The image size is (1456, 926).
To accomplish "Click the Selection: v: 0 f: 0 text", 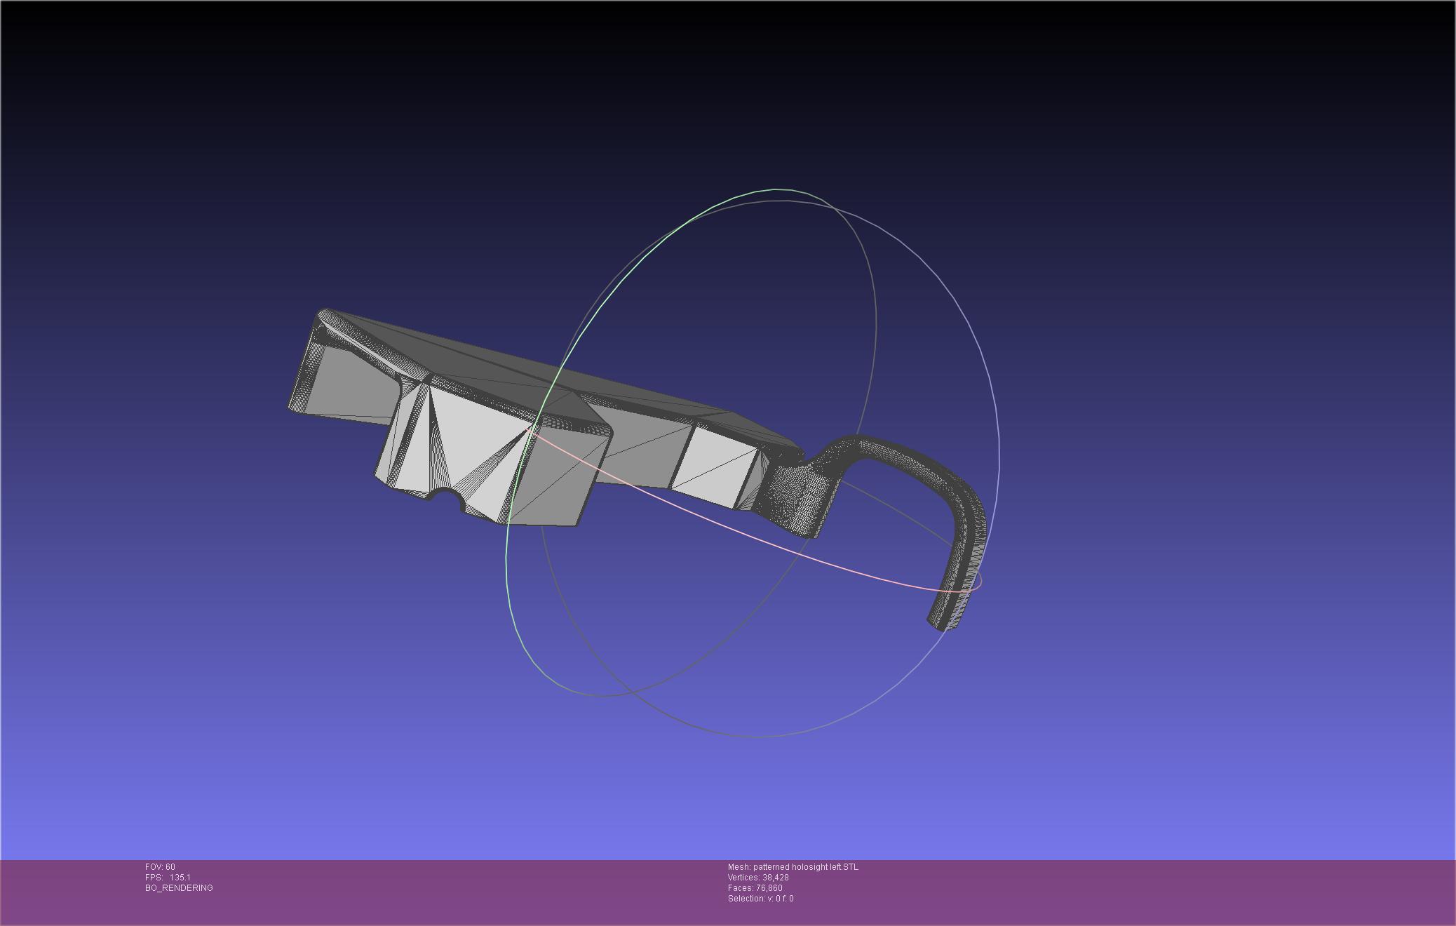I will click(760, 899).
